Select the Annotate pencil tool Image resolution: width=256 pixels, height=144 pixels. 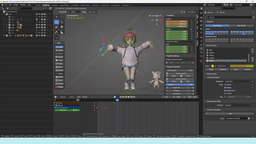(57, 32)
